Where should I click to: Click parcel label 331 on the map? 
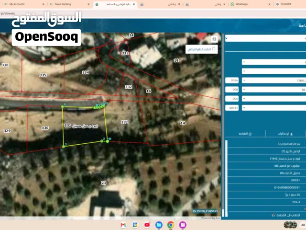(x=67, y=126)
